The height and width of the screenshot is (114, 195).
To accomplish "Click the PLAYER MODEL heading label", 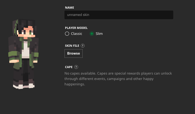I will (76, 28).
